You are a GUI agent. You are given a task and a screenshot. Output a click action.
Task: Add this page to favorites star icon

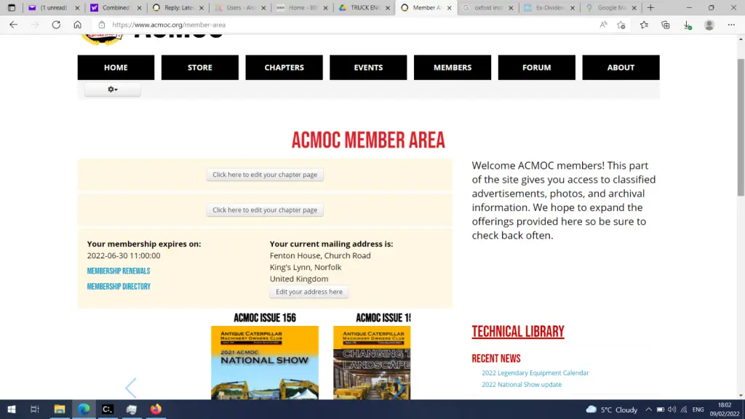click(621, 25)
